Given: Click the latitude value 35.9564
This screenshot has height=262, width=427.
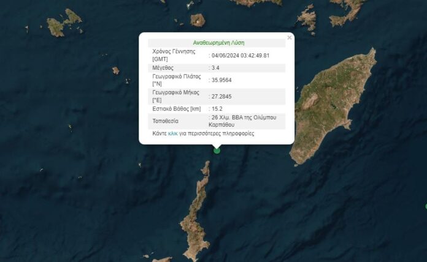Looking at the screenshot, I should click(x=221, y=80).
